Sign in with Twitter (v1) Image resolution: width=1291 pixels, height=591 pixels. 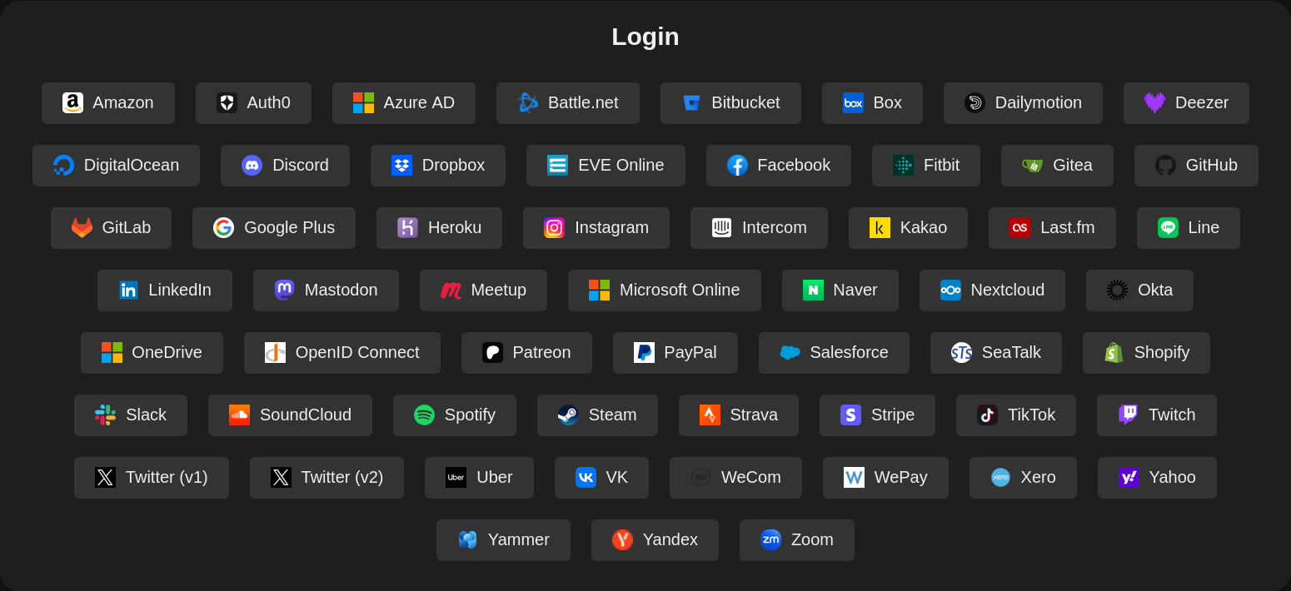pos(152,478)
